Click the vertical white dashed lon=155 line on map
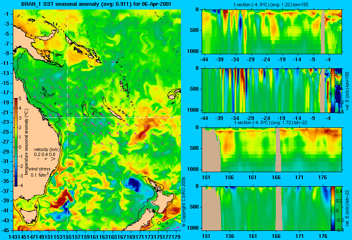 click(67, 120)
